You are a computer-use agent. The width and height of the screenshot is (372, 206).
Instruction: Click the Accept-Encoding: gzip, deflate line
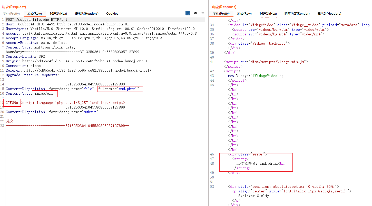click(36, 43)
